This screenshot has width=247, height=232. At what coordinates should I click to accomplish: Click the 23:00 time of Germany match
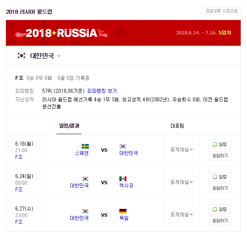pyautogui.click(x=21, y=215)
